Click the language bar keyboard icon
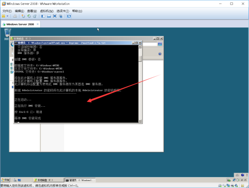This screenshot has width=249, height=188. [238, 175]
